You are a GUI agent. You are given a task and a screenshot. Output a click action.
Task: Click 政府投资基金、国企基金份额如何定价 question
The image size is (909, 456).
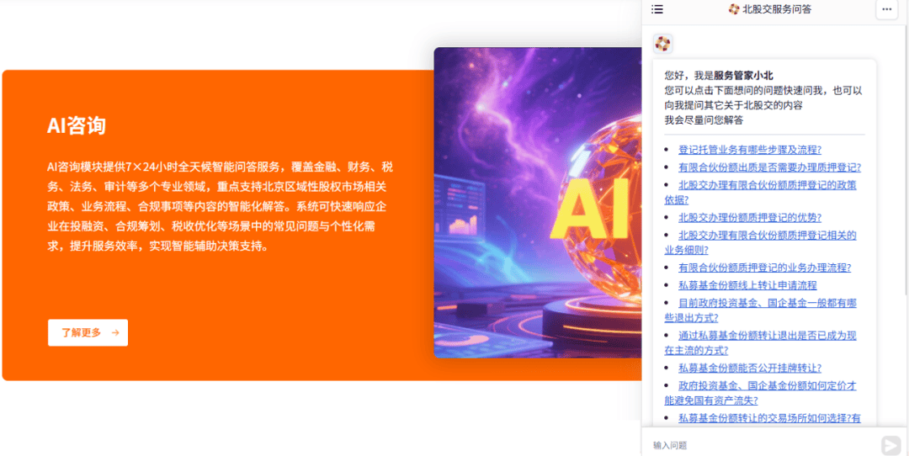point(767,385)
